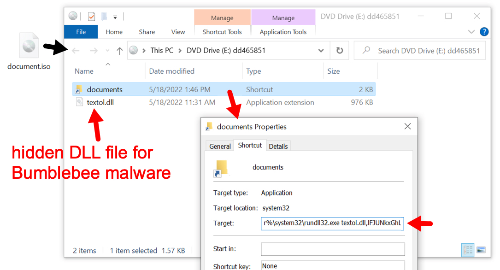Click the Shortcut key field showing None
Viewport: 500px width, 270px height.
coord(333,265)
